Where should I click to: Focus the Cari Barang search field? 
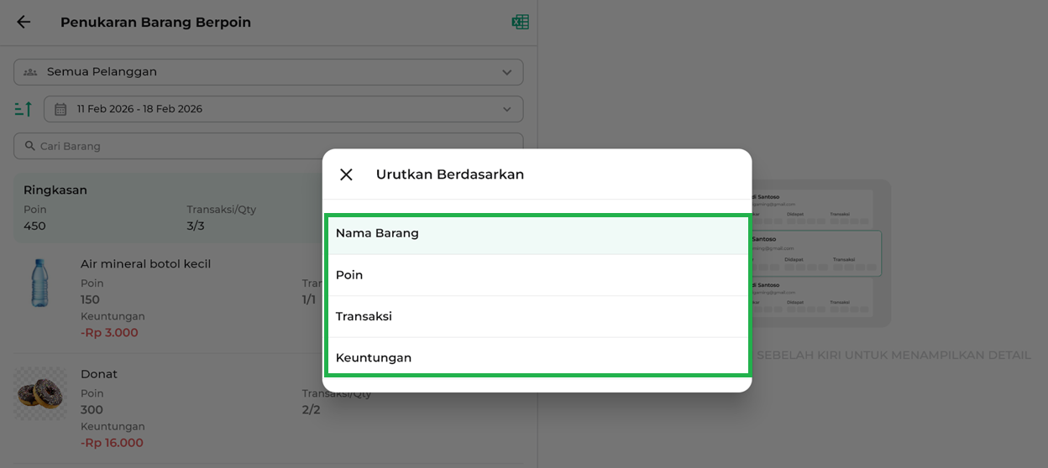(x=168, y=146)
